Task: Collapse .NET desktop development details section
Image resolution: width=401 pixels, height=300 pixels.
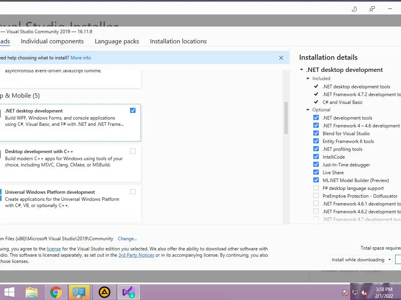Action: tap(302, 70)
